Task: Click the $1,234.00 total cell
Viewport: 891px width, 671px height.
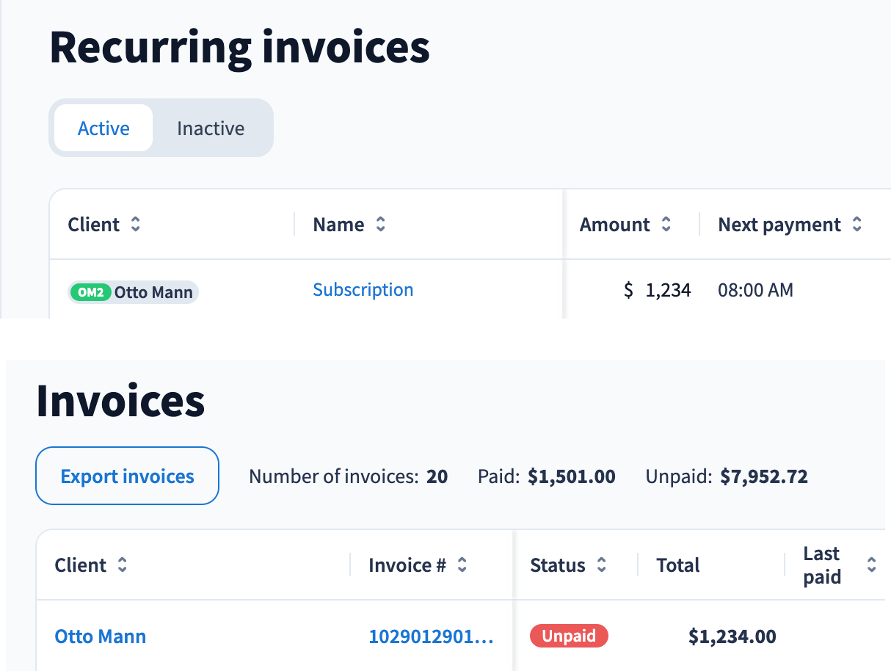Action: point(732,636)
